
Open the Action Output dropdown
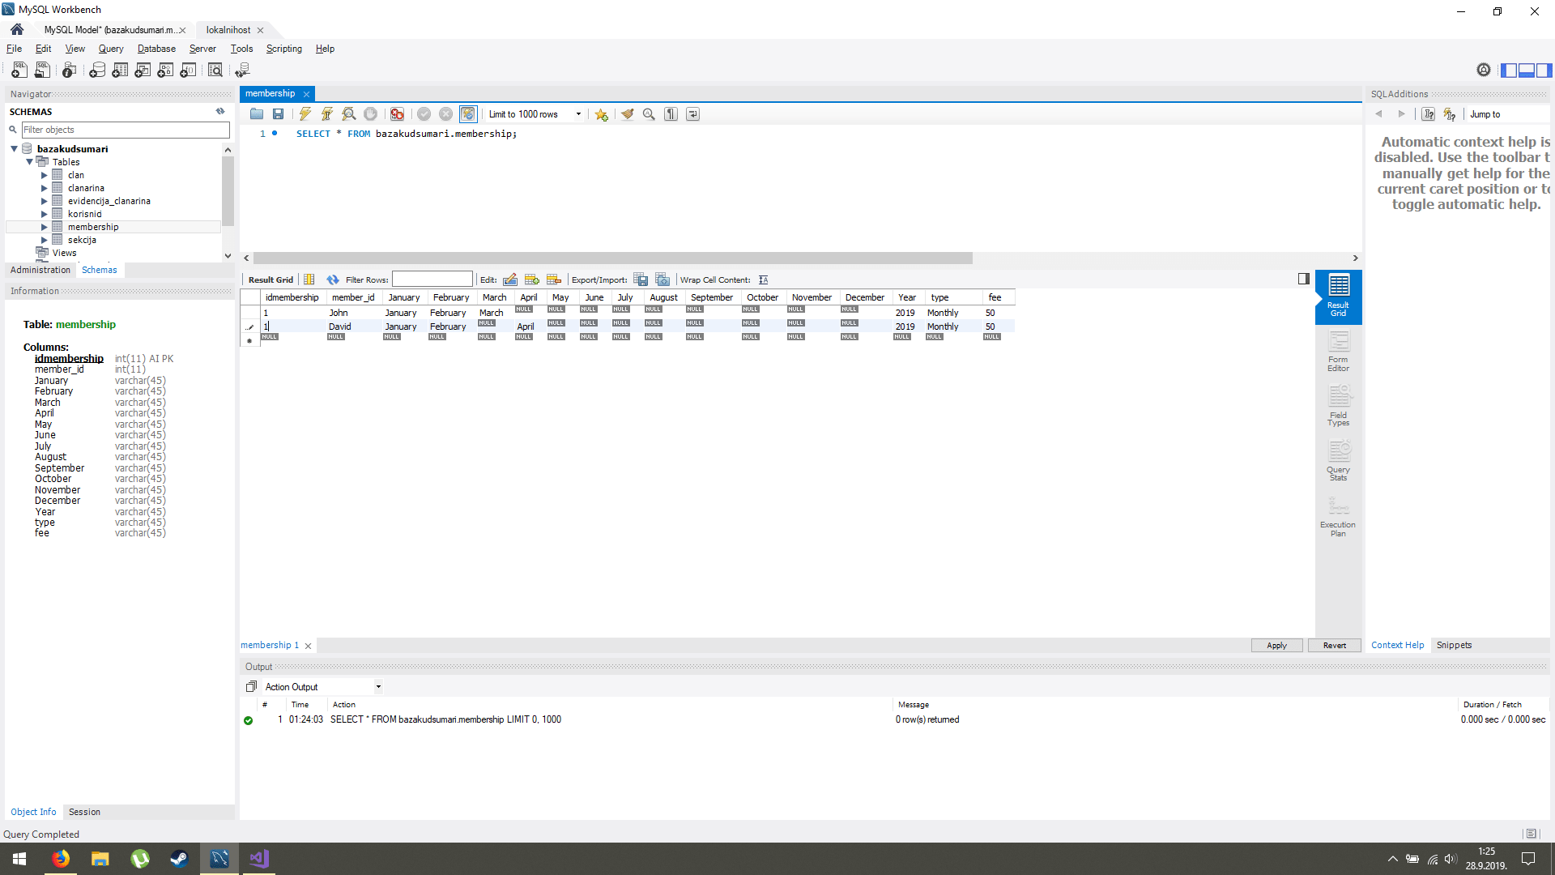[x=378, y=687]
